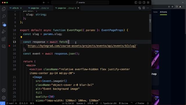Change indentation via 'Spaces: 2'
The image size is (186, 105).
[x=81, y=103]
